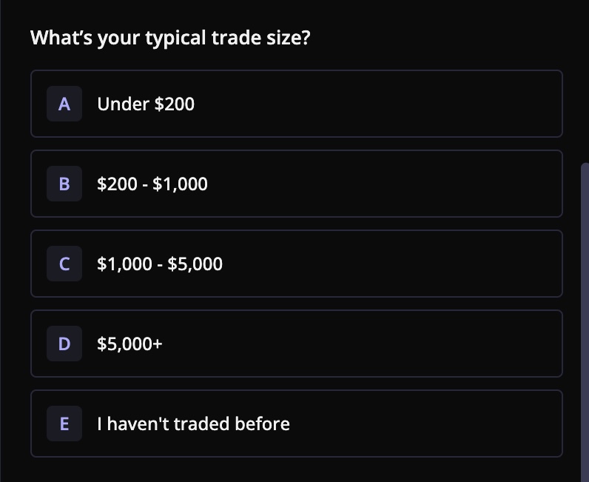Choose I haven't traded before
The height and width of the screenshot is (482, 589).
(296, 424)
